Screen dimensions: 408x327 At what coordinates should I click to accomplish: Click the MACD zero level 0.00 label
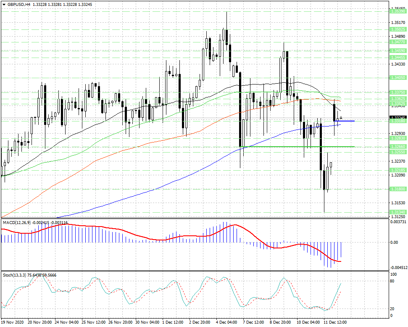click(394, 243)
